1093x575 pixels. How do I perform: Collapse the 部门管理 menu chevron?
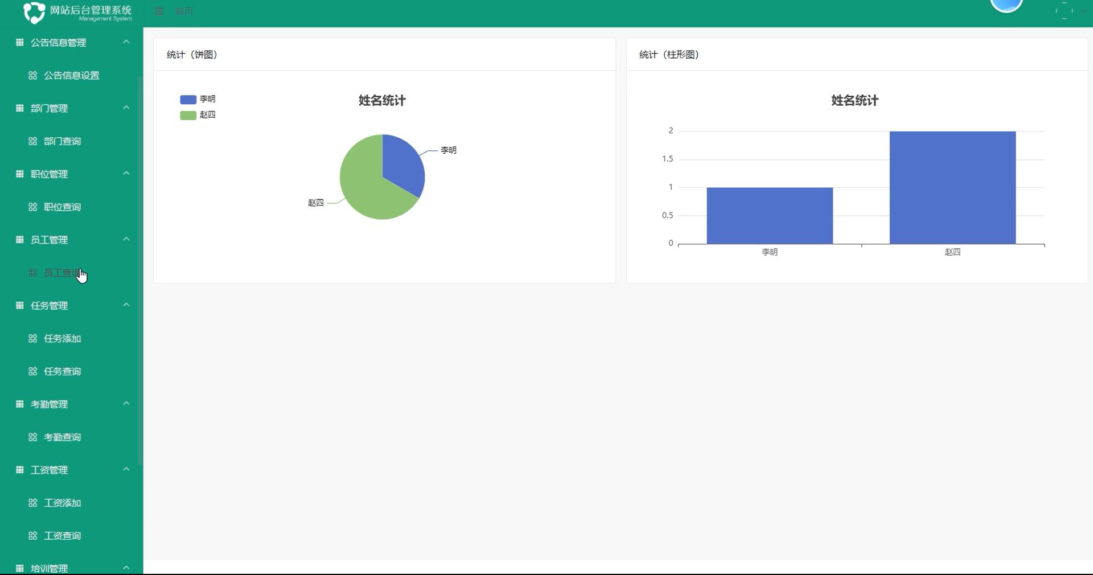pyautogui.click(x=126, y=108)
